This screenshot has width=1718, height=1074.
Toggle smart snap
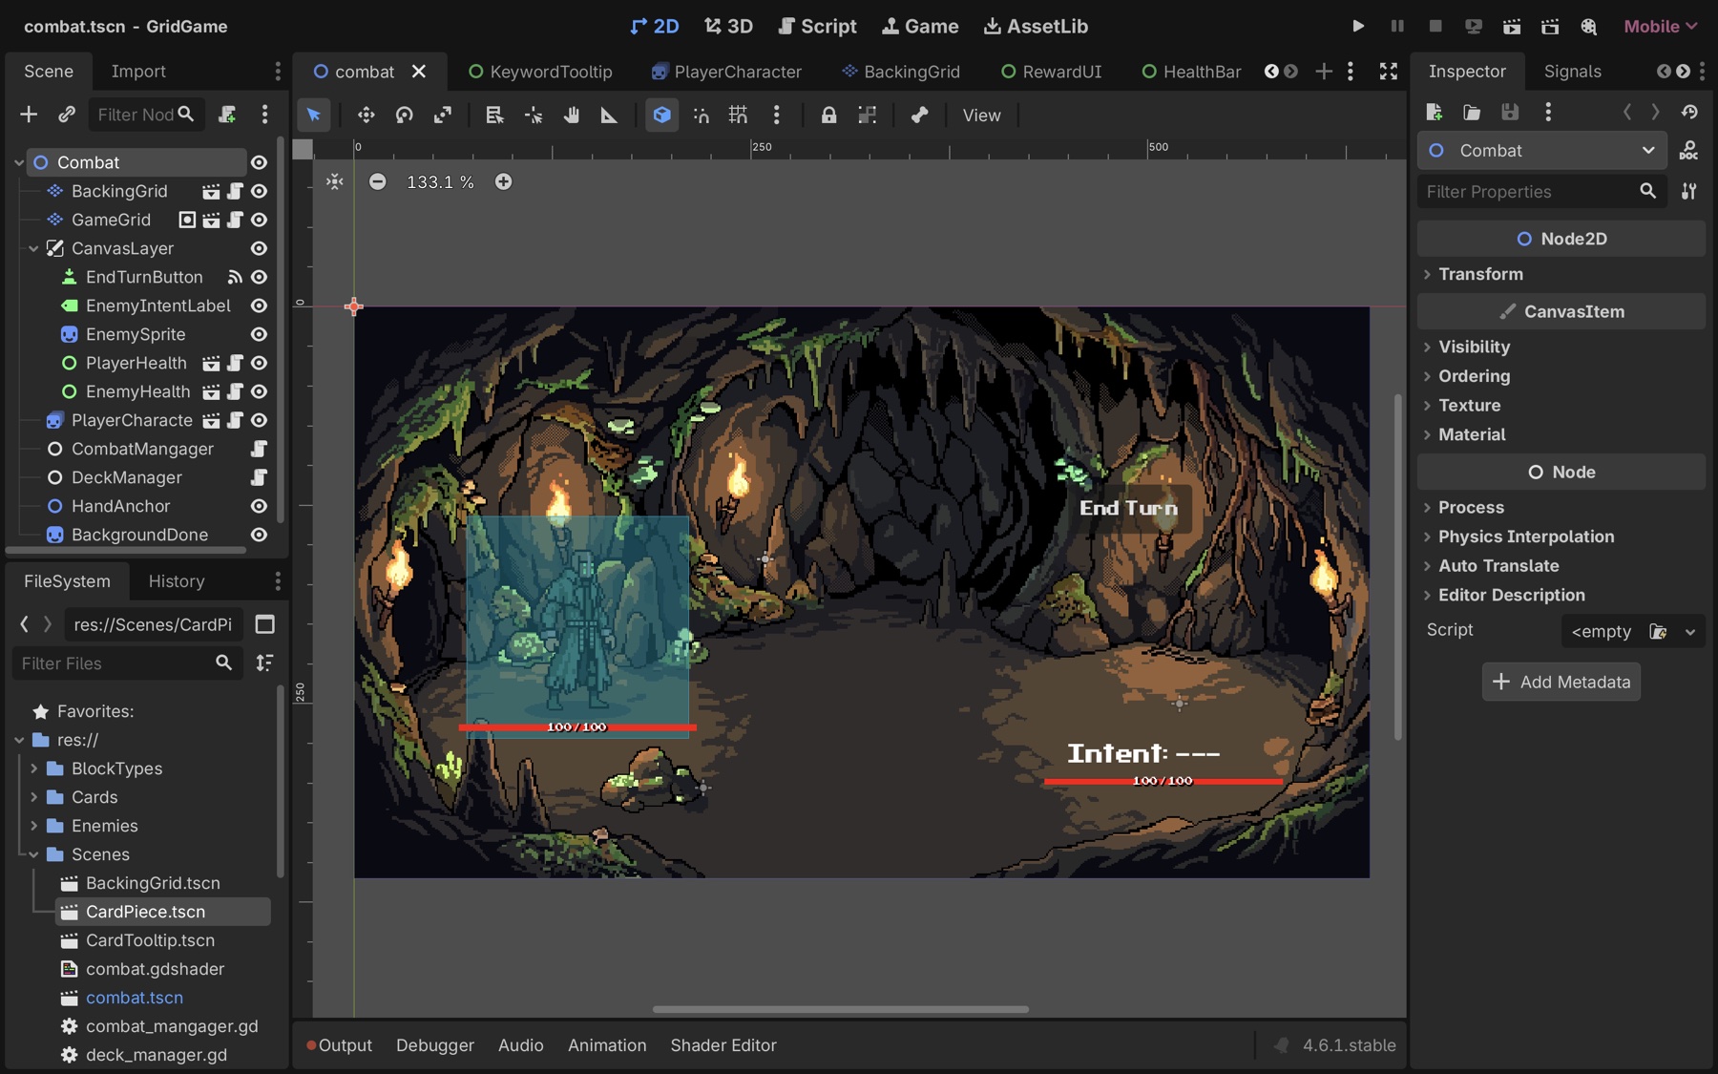tap(701, 116)
